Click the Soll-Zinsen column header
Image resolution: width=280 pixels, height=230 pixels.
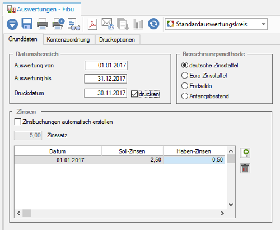[132, 151]
